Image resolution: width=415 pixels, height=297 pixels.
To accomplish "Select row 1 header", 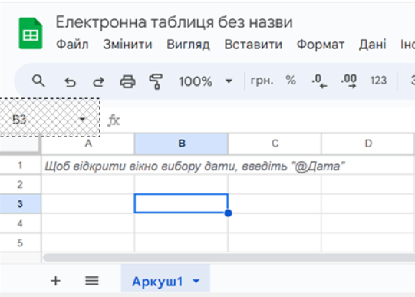I will coord(20,165).
